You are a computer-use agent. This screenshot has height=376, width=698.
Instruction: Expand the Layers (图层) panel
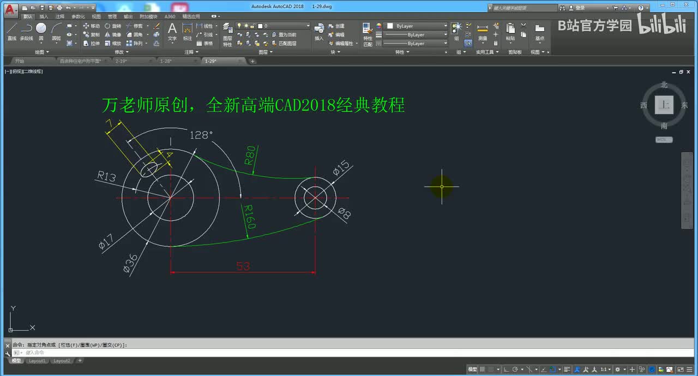pos(265,52)
